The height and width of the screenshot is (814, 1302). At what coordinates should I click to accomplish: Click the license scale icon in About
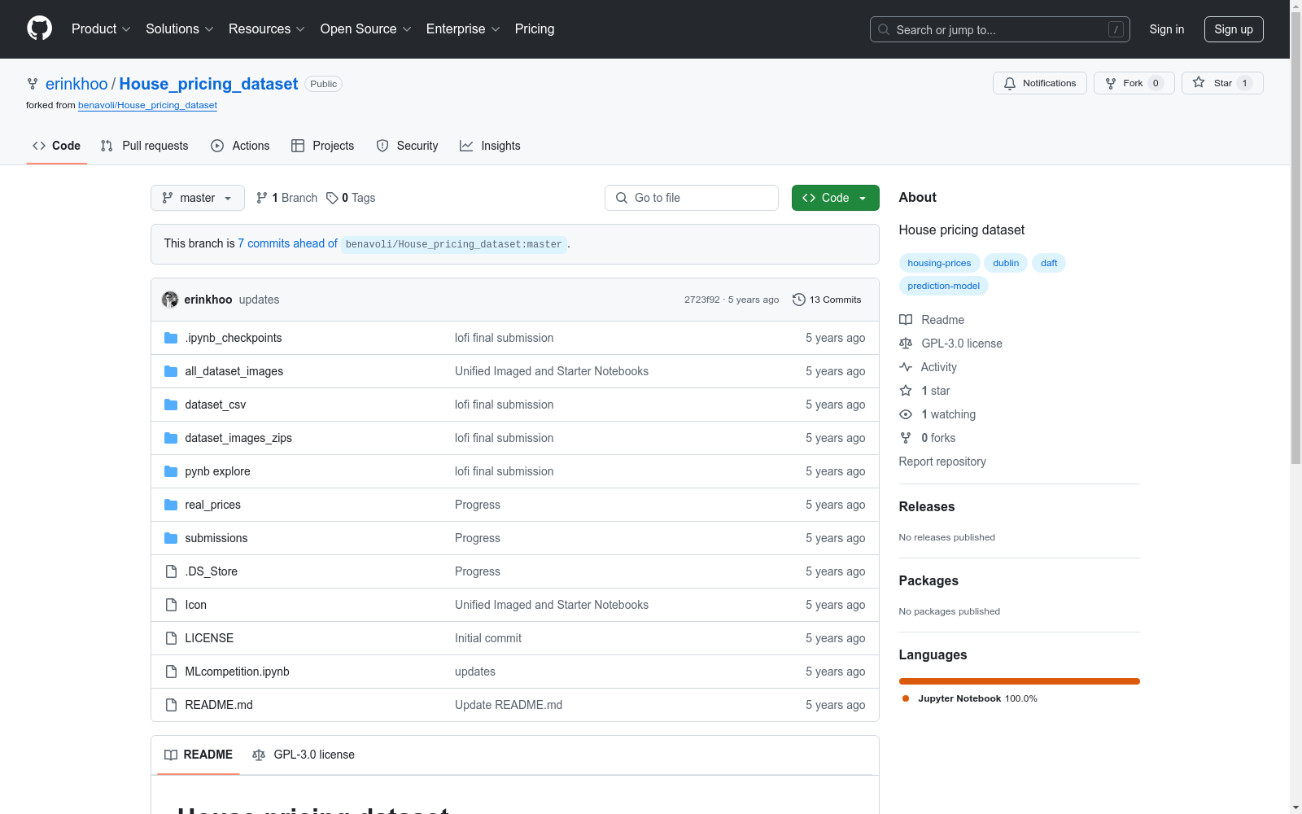coord(906,344)
